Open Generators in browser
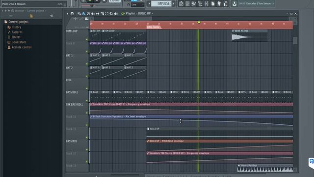 (x=19, y=42)
